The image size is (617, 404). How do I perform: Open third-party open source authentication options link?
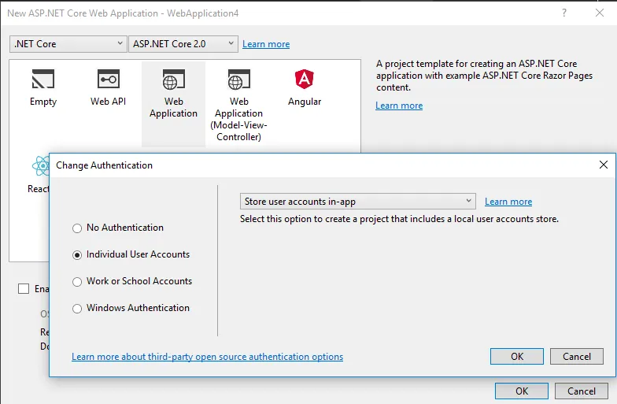pyautogui.click(x=208, y=357)
